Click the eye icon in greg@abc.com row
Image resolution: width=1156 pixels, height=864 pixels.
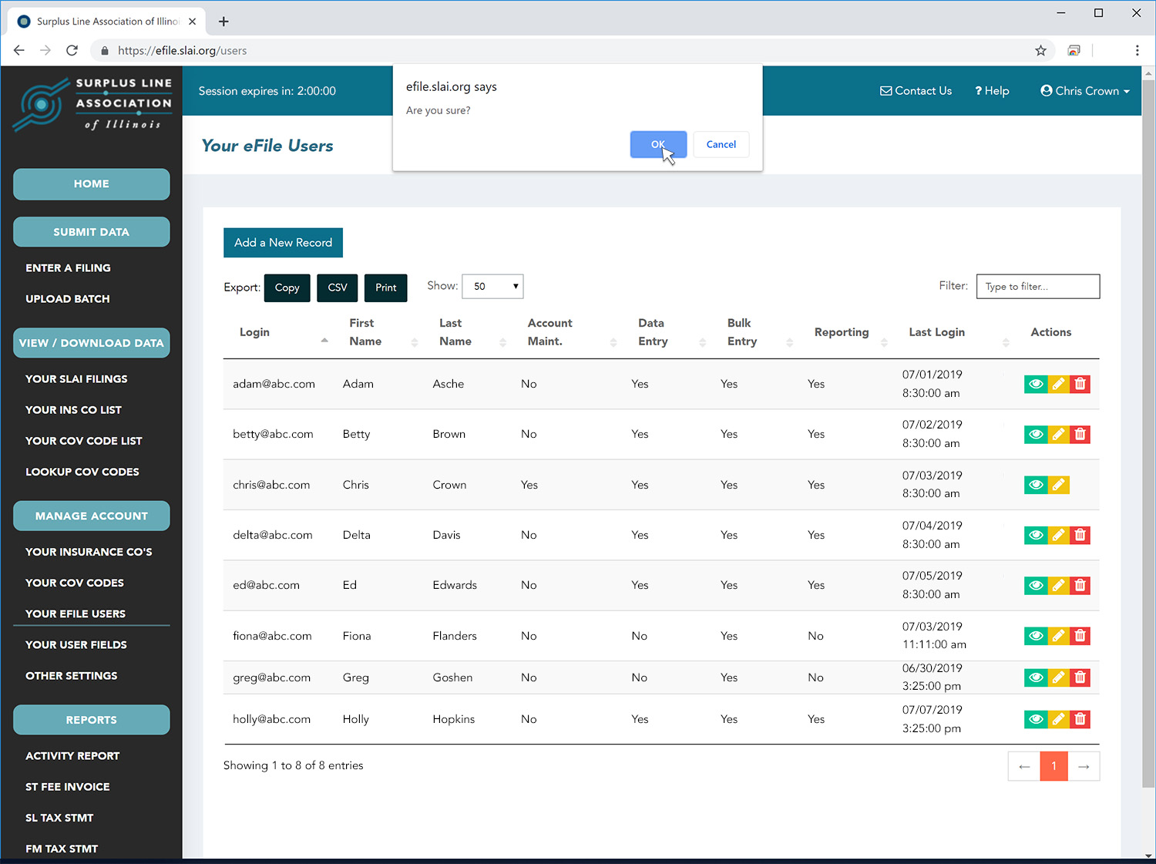[1036, 677]
